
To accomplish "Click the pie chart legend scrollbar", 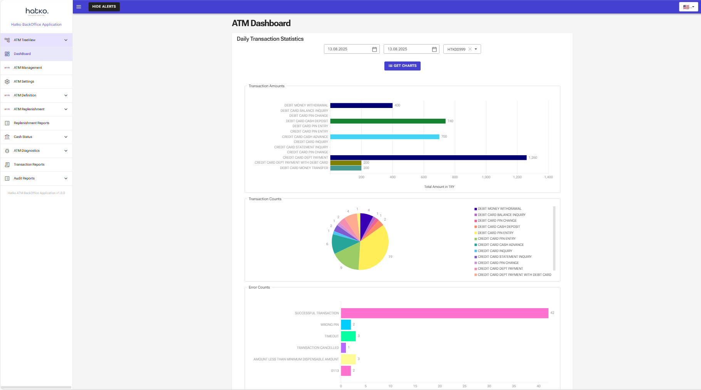I will click(x=554, y=238).
